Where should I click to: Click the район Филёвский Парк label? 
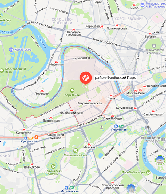pos(116,78)
